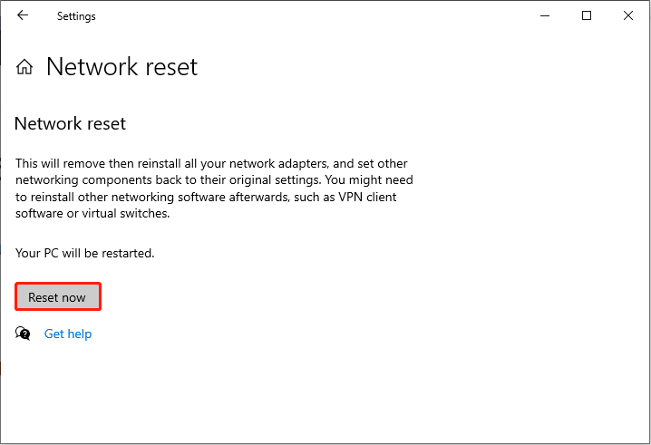The height and width of the screenshot is (445, 651).
Task: Click the Reset now button
Action: (58, 296)
